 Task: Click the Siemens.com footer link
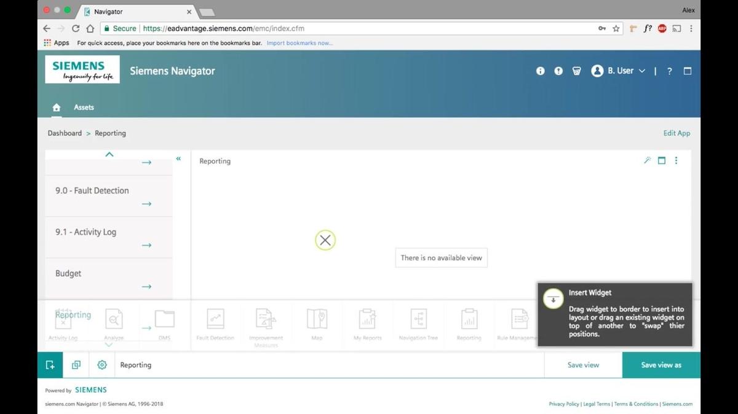tap(677, 404)
